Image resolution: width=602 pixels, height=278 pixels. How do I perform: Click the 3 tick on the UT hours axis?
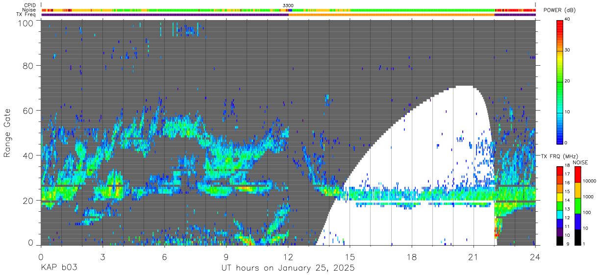(x=102, y=256)
